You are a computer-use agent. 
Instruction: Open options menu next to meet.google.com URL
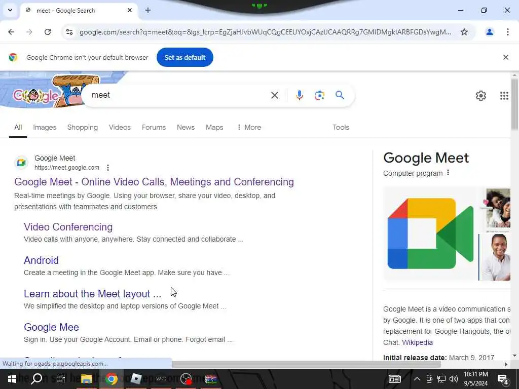[108, 168]
